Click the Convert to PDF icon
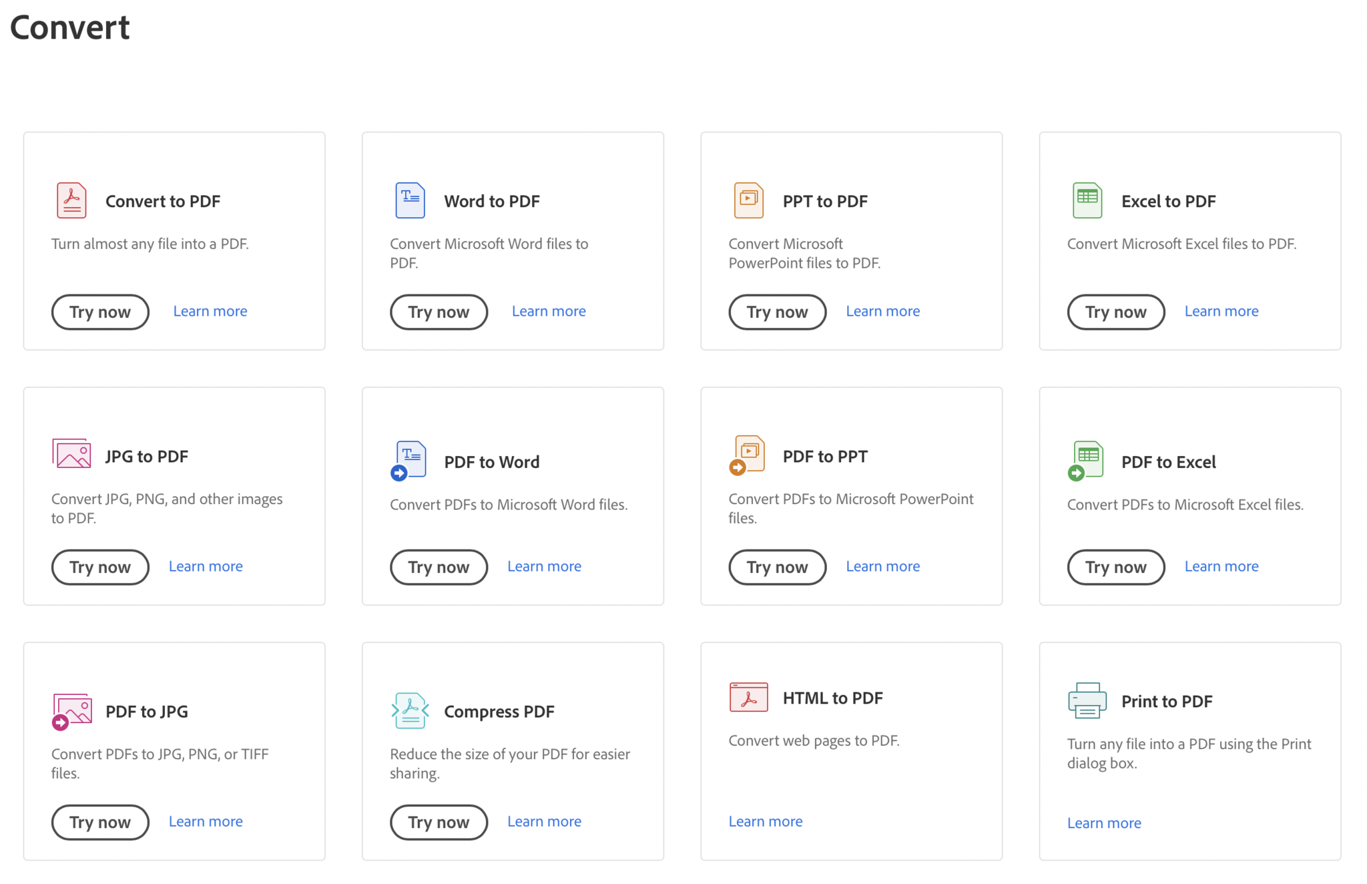 (71, 200)
